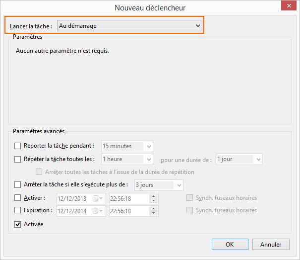Close the Nouveau déclencheur dialog
Screen dimensions: 300x260
tap(289, 6)
